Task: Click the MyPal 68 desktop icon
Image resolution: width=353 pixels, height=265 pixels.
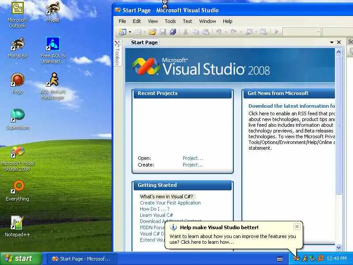Action: (17, 48)
